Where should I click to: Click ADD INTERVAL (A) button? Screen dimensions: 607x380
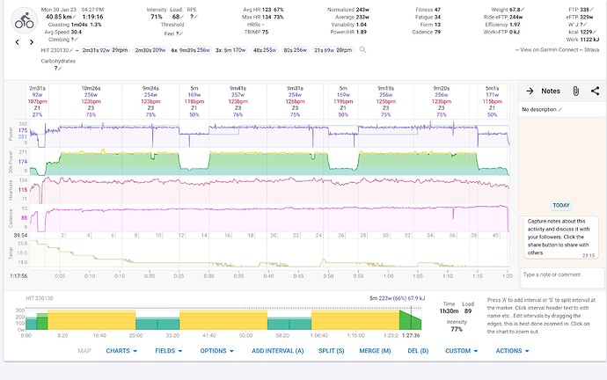[278, 351]
